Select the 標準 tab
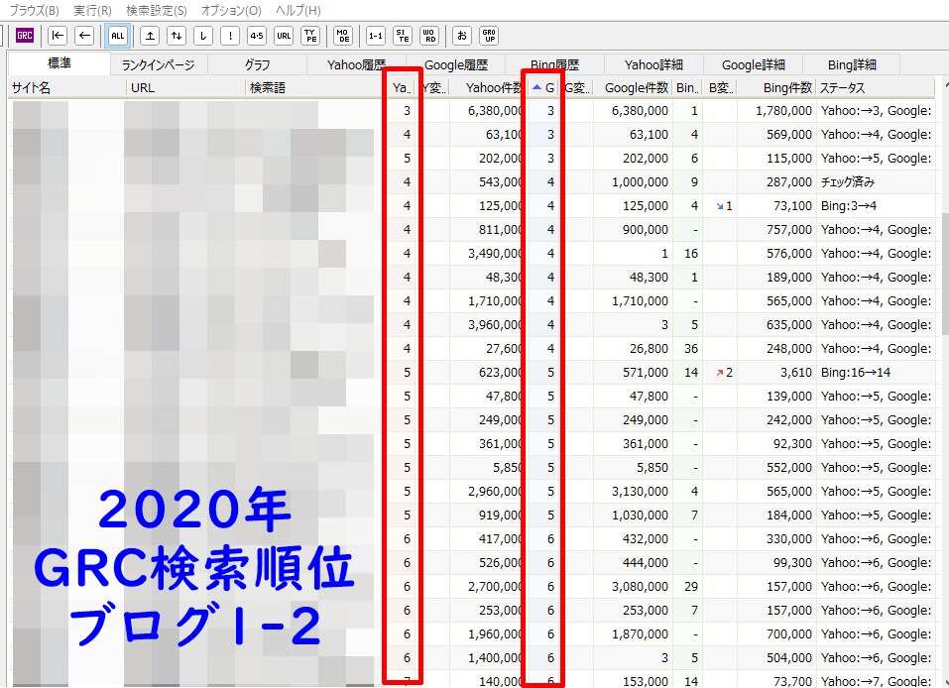This screenshot has height=688, width=949. (59, 63)
